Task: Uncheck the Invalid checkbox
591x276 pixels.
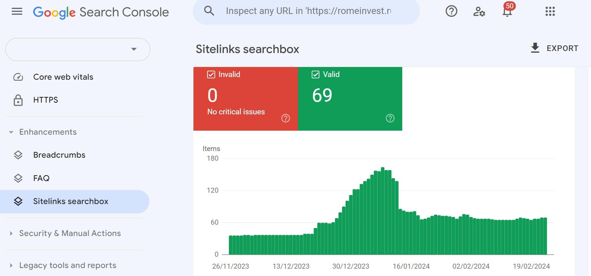Action: 211,74
